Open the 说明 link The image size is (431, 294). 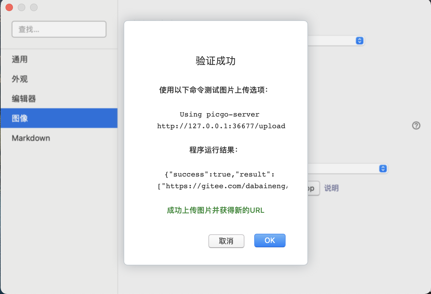coord(331,188)
